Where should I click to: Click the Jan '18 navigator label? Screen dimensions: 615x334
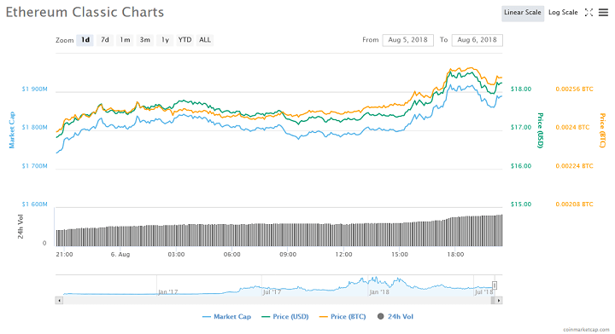379,291
